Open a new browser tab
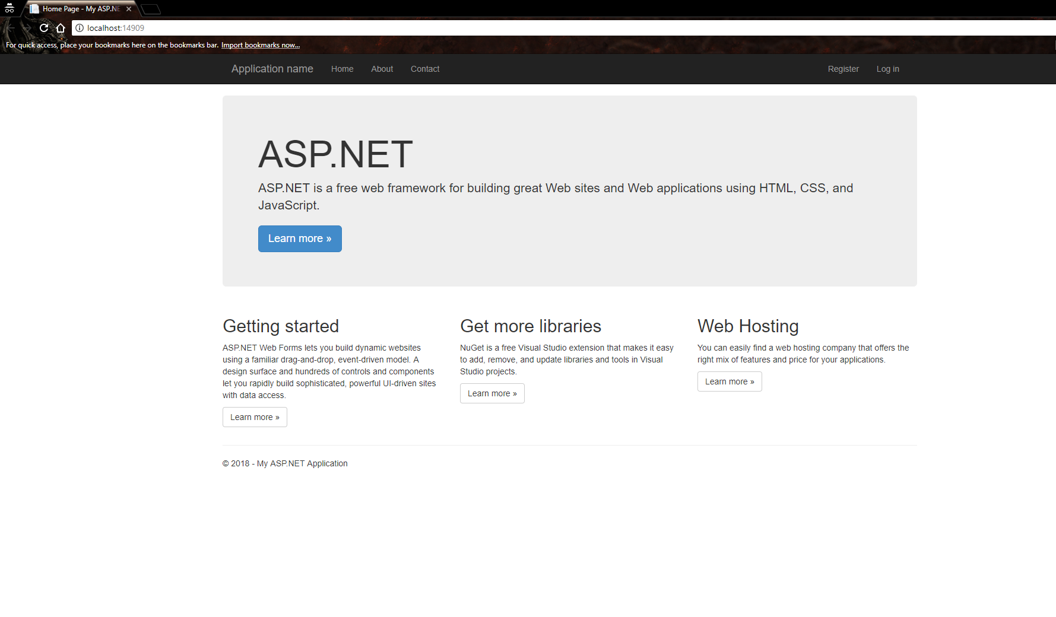 151,9
